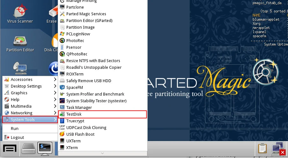288x158 pixels.
Task: Click the PhotoRec icon in the menu
Action: coord(62,41)
